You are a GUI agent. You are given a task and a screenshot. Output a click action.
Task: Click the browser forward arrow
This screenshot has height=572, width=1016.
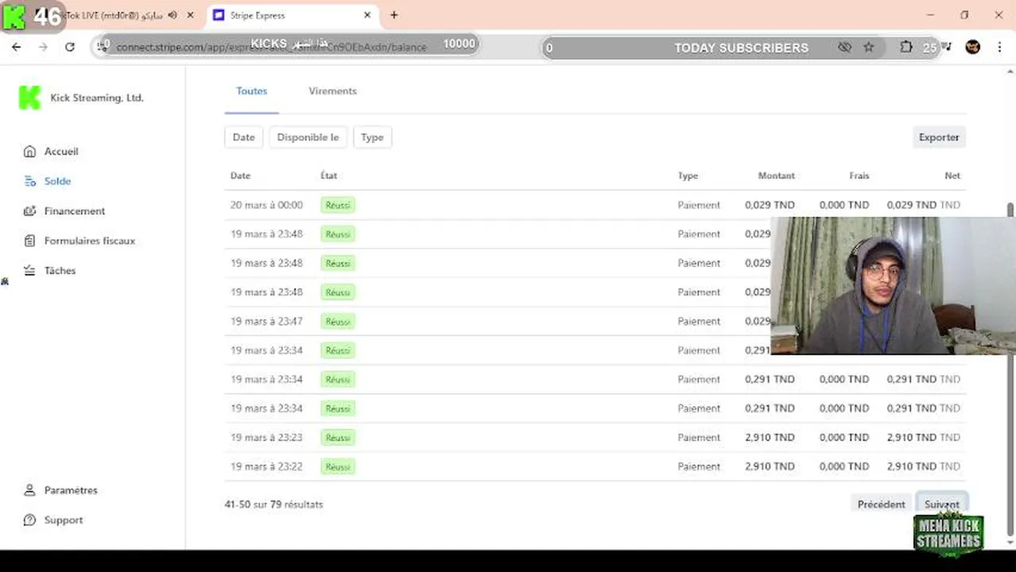[x=43, y=47]
